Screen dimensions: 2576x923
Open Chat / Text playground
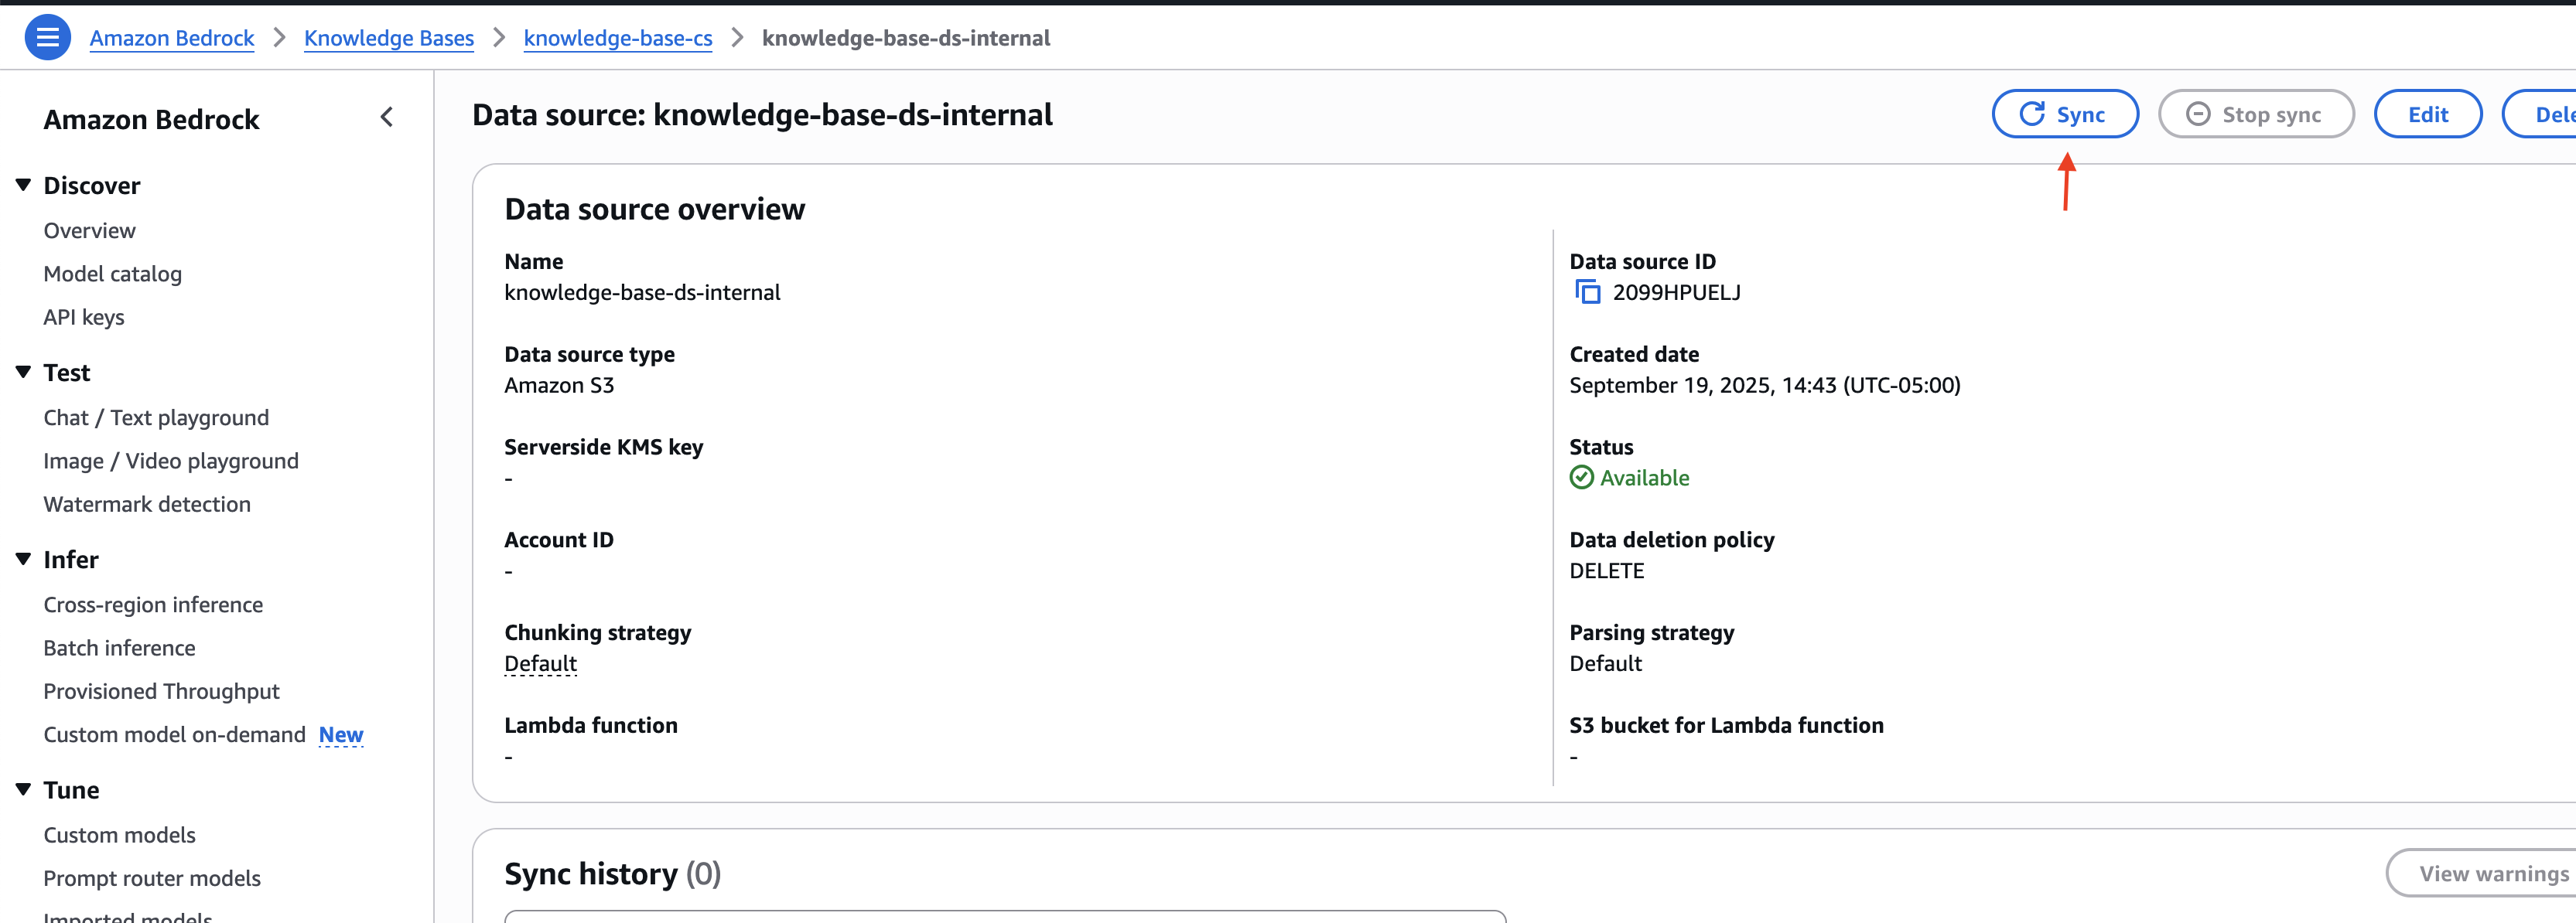(x=156, y=417)
